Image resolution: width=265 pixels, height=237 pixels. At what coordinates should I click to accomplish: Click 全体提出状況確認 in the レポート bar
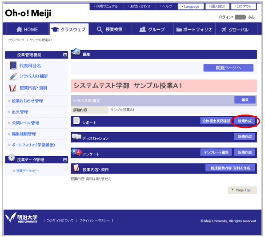point(216,121)
